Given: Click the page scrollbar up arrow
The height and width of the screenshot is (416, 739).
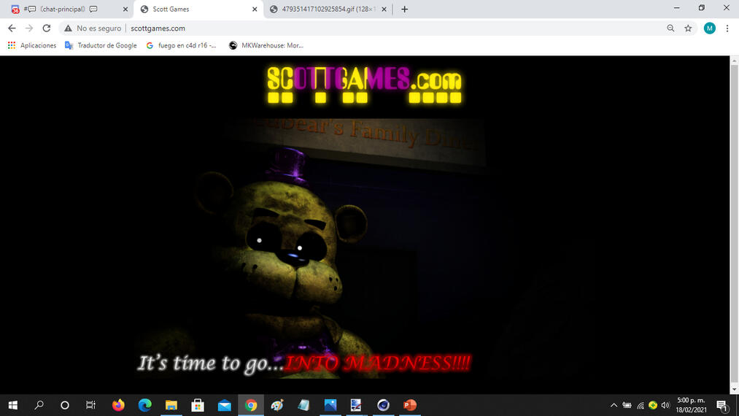Looking at the screenshot, I should pos(735,61).
